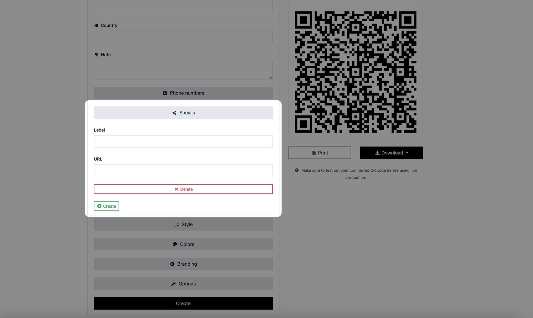Click the Label input field

[183, 141]
